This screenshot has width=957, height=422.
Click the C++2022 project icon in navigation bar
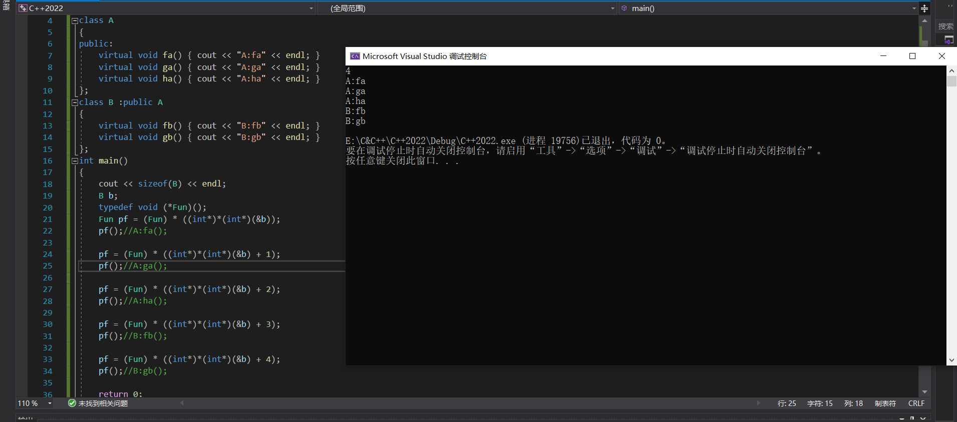[23, 8]
